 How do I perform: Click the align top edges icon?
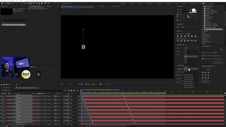pyautogui.click(x=188, y=36)
